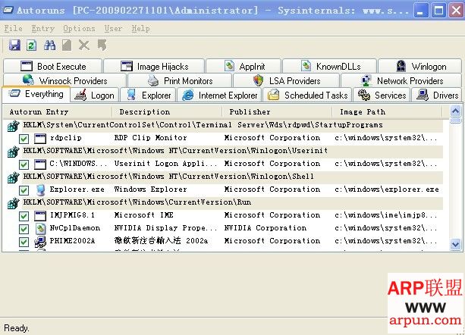The height and width of the screenshot is (335, 465).
Task: Disable the NvCplDaemon autorun checkbox
Action: (x=24, y=229)
